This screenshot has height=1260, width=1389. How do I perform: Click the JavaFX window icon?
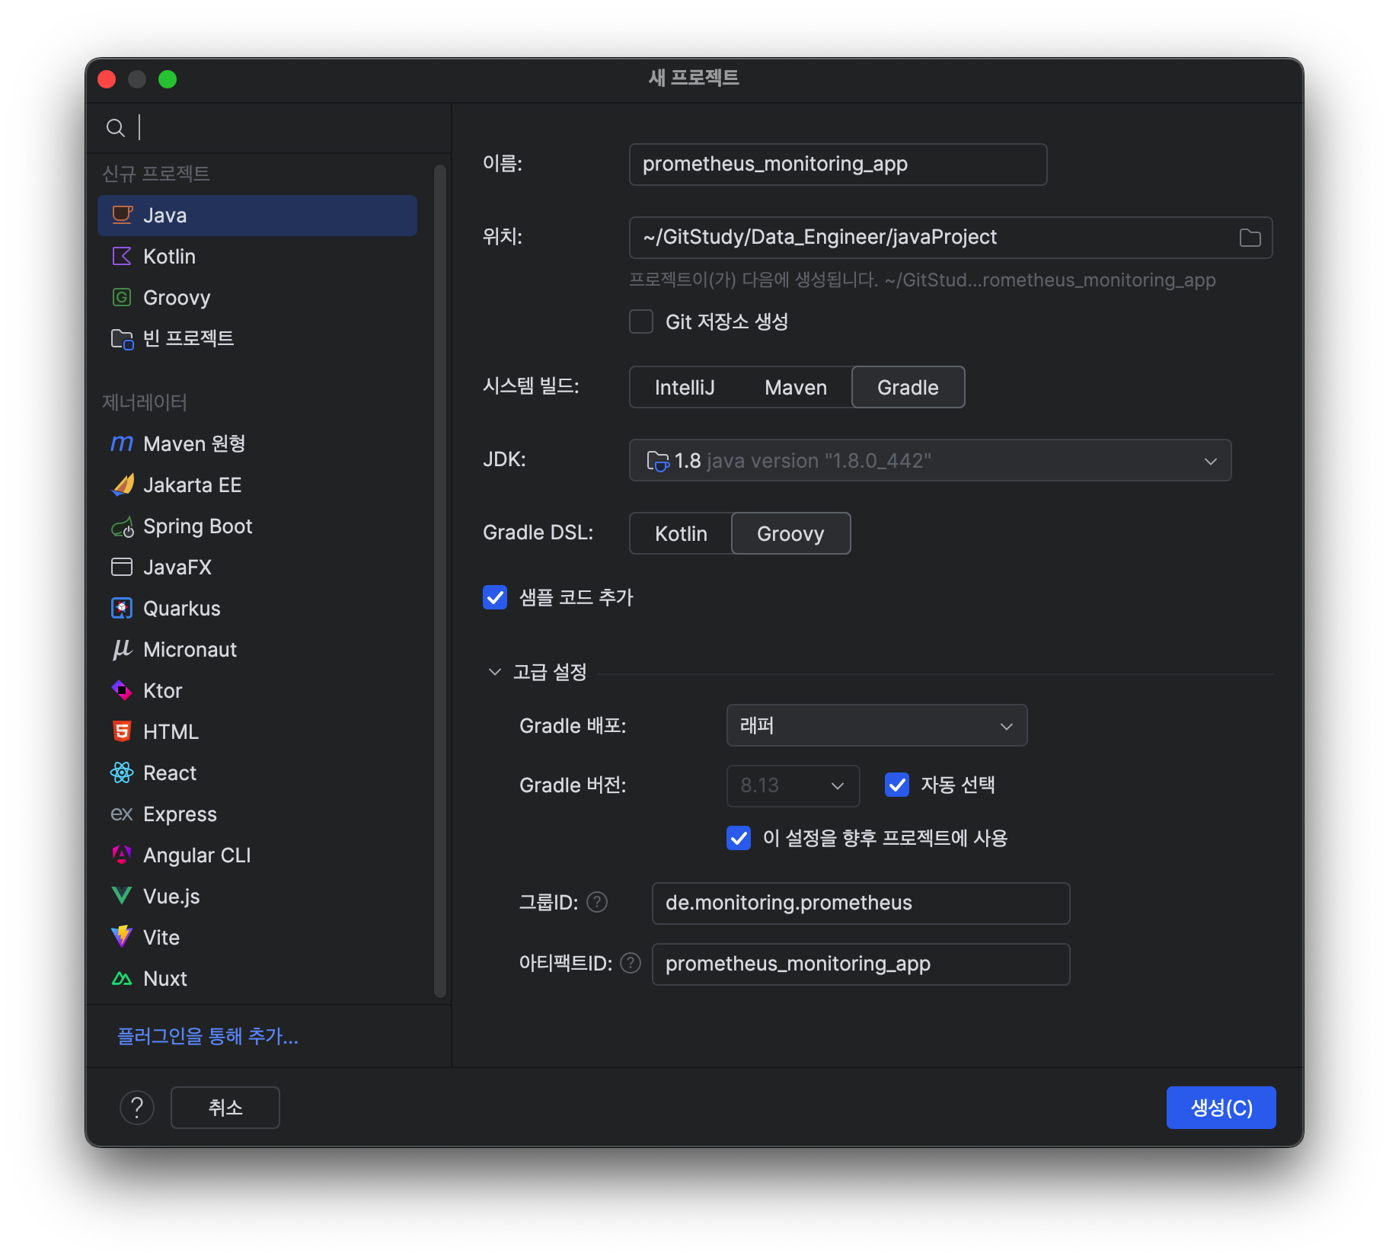coord(122,567)
